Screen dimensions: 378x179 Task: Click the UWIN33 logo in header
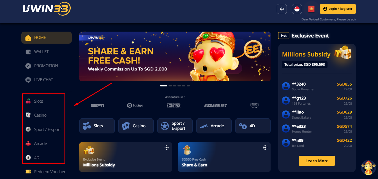47,9
